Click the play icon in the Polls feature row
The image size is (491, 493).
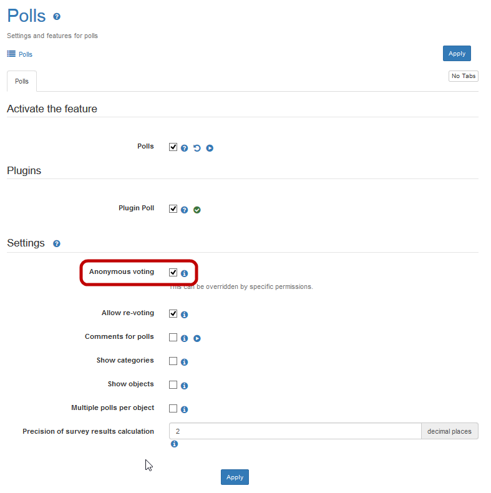click(210, 149)
